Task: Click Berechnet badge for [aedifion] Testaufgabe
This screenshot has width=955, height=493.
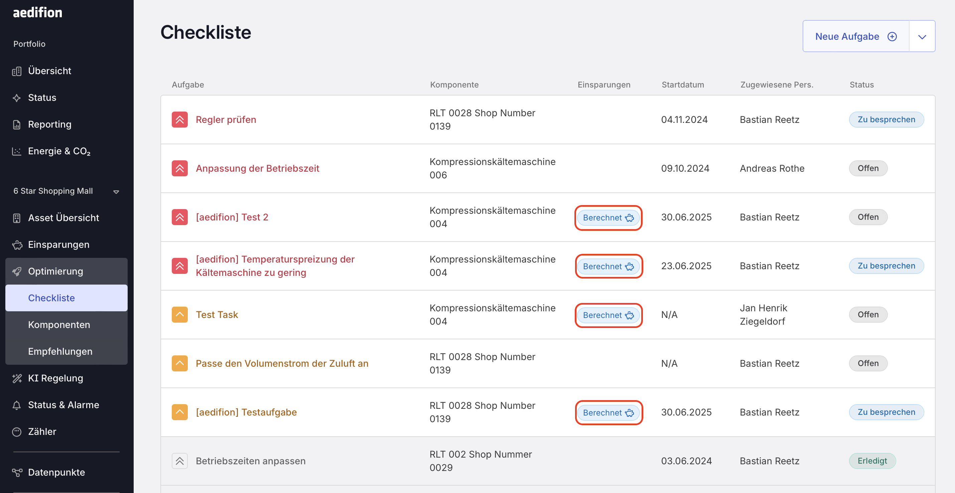Action: click(x=608, y=413)
